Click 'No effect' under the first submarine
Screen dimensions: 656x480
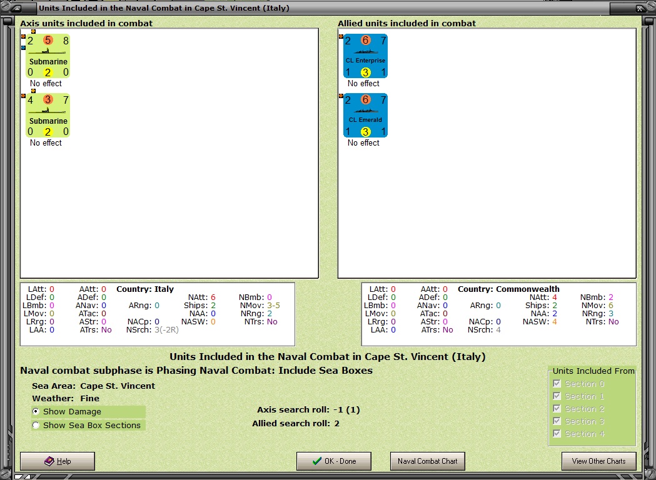(46, 84)
